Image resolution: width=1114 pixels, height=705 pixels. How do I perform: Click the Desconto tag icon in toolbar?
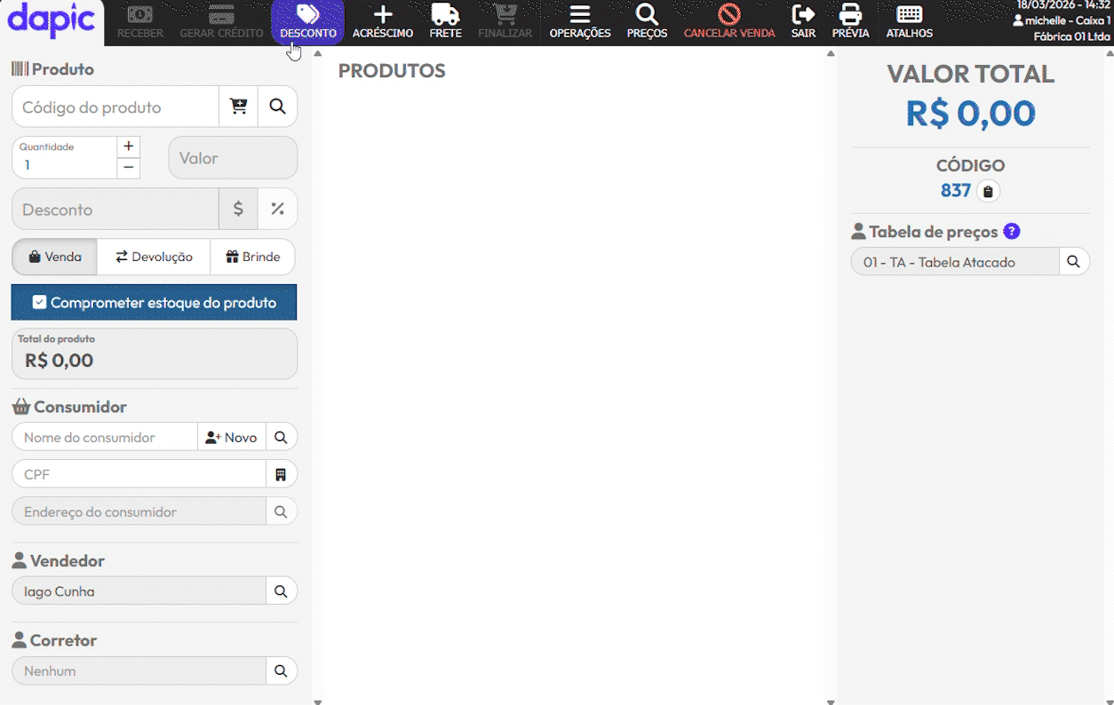[307, 15]
